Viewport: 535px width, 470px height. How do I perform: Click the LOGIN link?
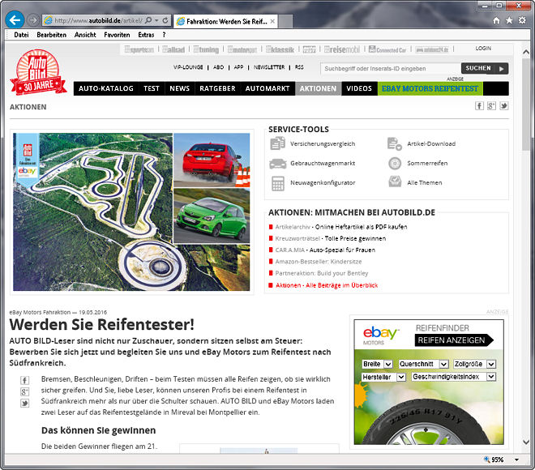coord(483,49)
